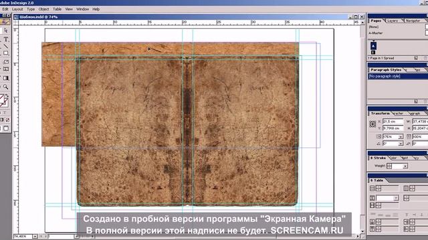Click the Width field in Transform

pos(420,121)
